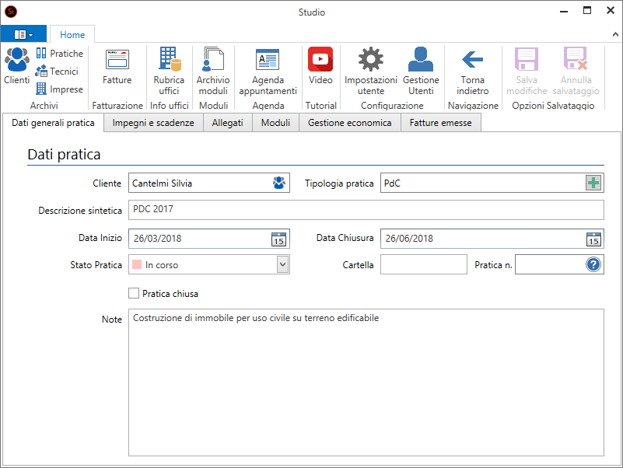
Task: Click the Studio app logo icon
Action: pos(11,12)
